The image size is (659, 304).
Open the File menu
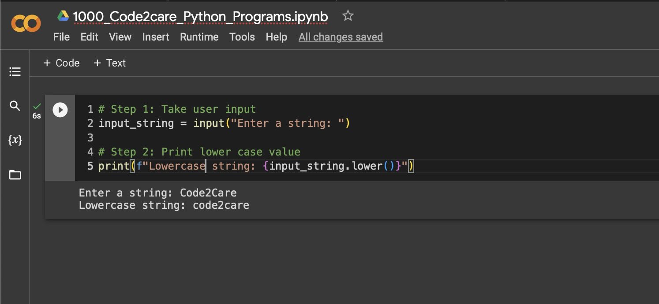[x=61, y=37]
